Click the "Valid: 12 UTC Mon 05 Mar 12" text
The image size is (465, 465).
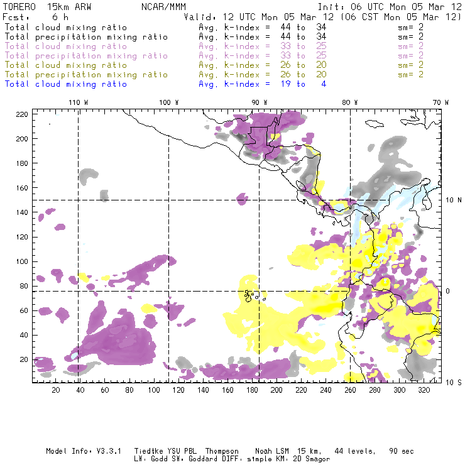[259, 17]
